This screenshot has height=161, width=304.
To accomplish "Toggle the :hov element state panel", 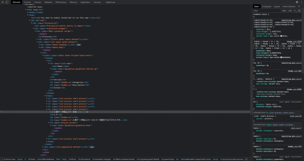I will (x=284, y=11).
